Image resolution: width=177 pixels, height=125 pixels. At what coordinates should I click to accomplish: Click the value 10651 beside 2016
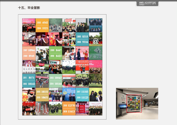point(45,98)
